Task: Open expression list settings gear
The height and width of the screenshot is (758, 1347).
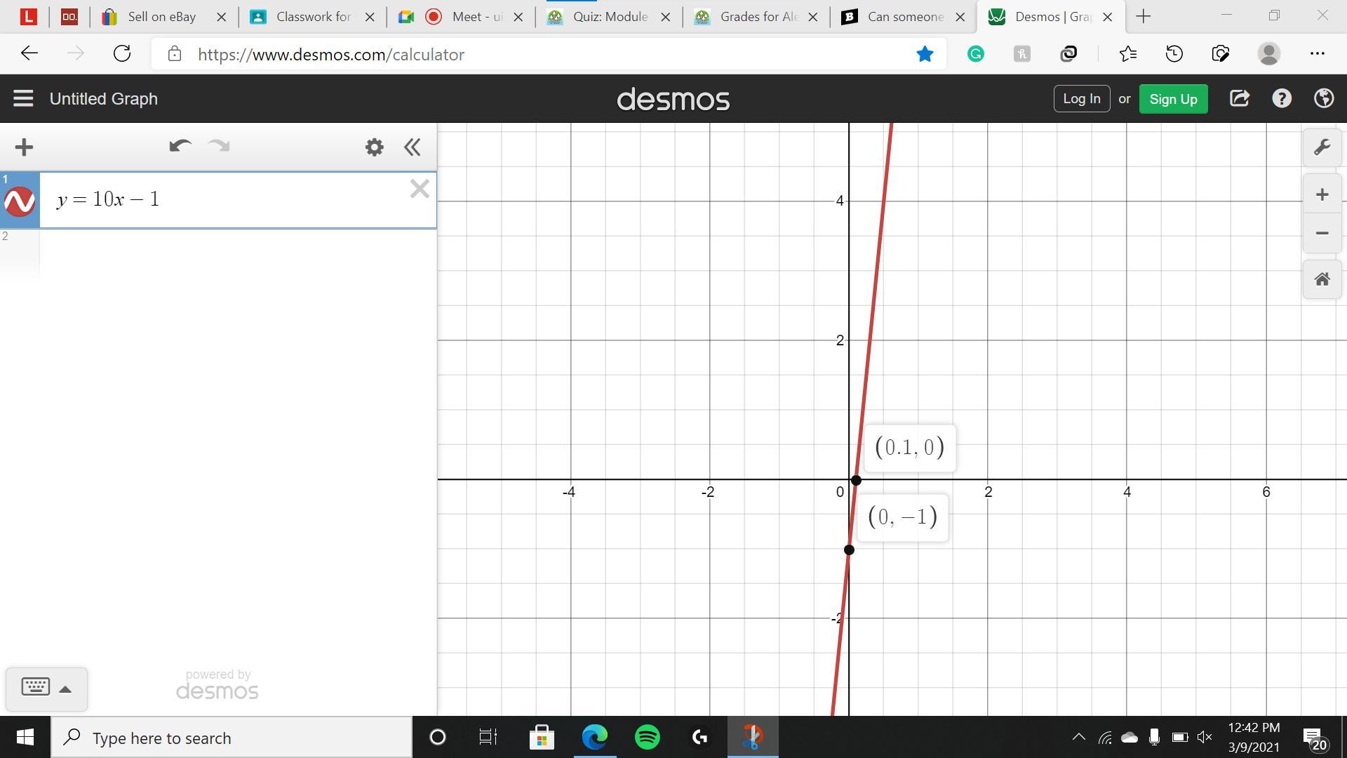Action: pyautogui.click(x=374, y=147)
